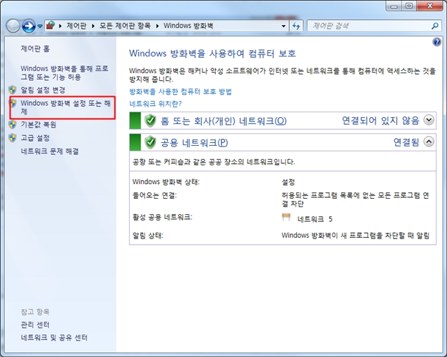Click green shield icon for 홈 또는 회사 네트워크
Viewport: 447px width, 357px height.
(150, 121)
